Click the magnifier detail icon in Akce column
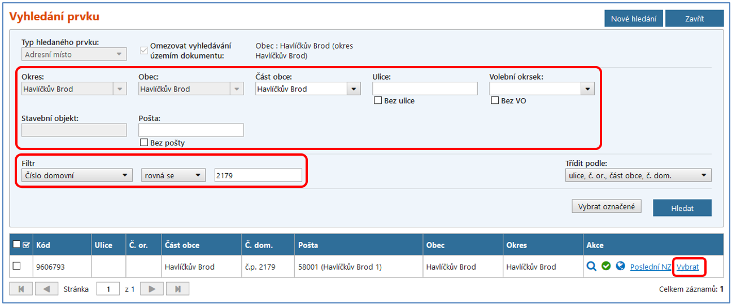 pos(591,267)
